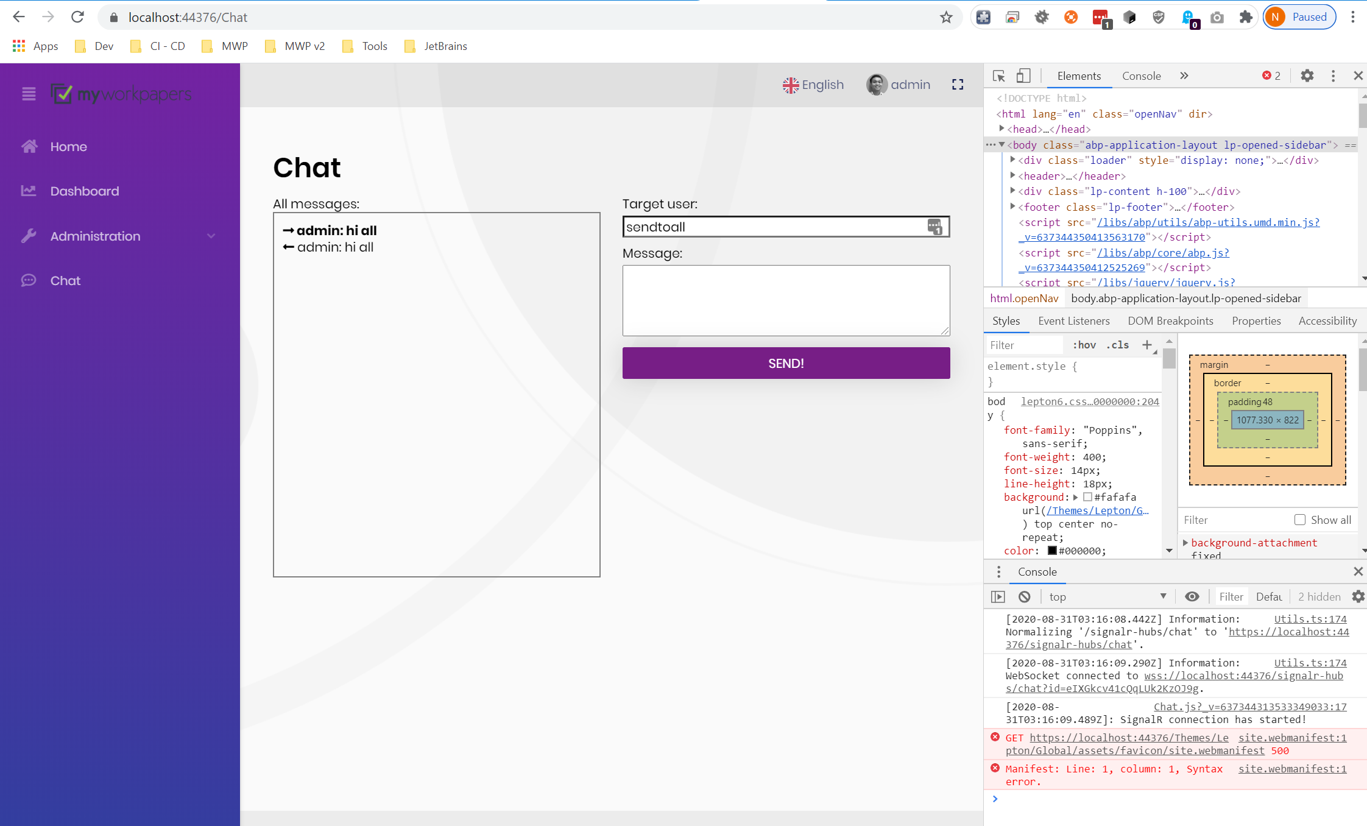Click the #fafafa background color swatch
Screen dimensions: 1367x826
point(1087,497)
